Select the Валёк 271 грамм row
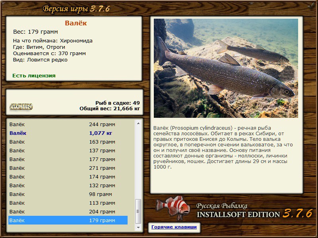The width and height of the screenshot is (318, 238). point(68,168)
